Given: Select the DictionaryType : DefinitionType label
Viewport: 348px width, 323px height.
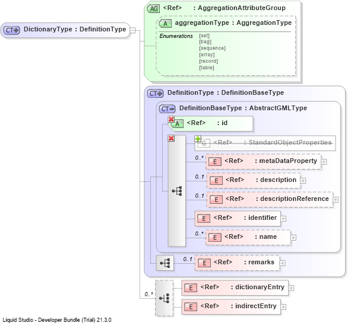Looking at the screenshot, I should pos(75,29).
